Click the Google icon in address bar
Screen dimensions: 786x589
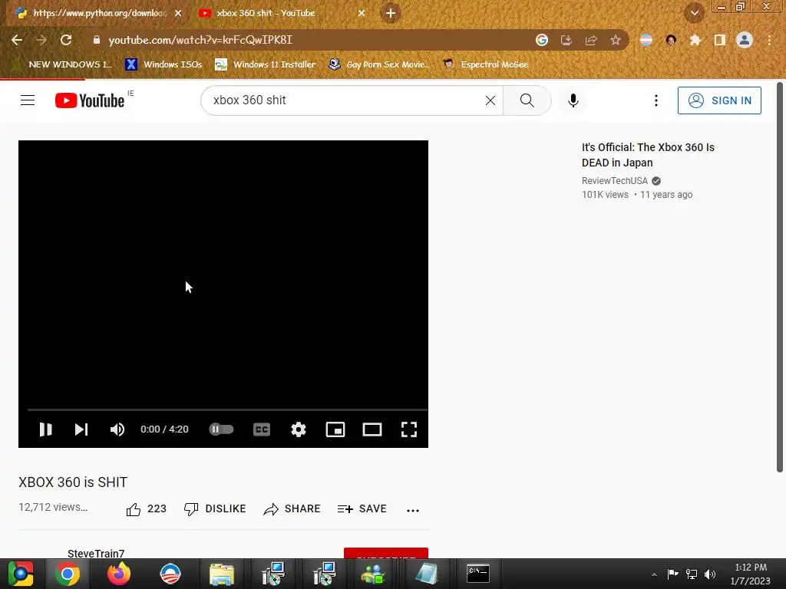point(541,40)
